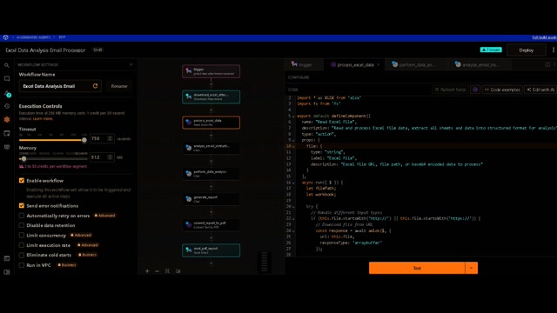Select the perform_data_analysis step node
This screenshot has width=557, height=313.
point(211,174)
